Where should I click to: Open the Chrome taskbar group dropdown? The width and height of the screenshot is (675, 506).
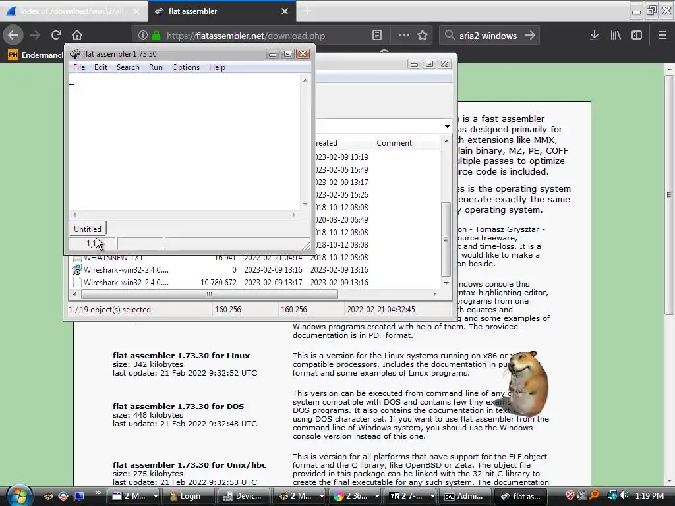point(376,496)
